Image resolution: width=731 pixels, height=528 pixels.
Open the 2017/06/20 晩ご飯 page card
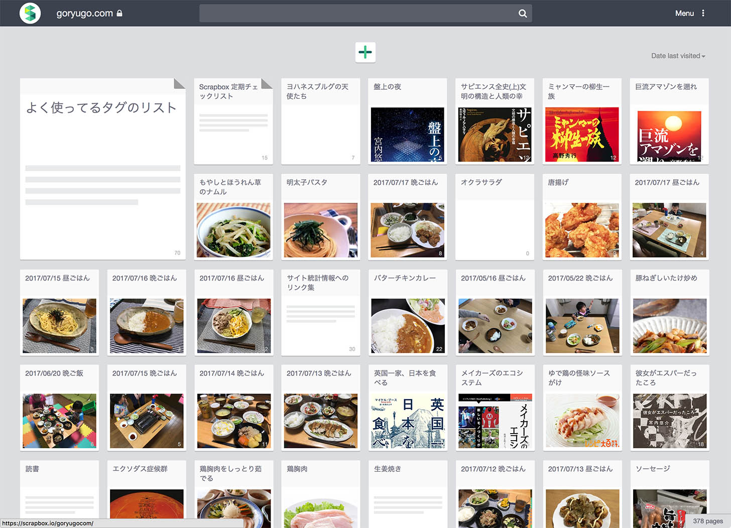(59, 408)
